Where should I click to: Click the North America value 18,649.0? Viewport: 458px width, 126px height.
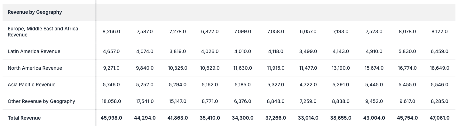coord(439,68)
